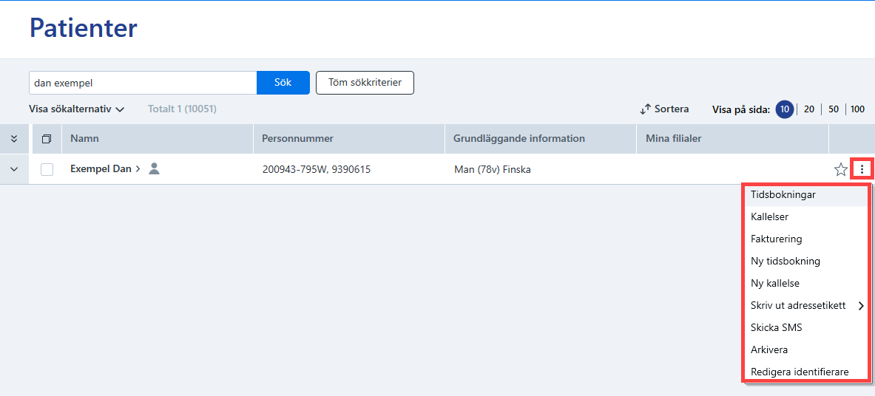
Task: Click the select-all icon in table header
Action: pyautogui.click(x=47, y=139)
